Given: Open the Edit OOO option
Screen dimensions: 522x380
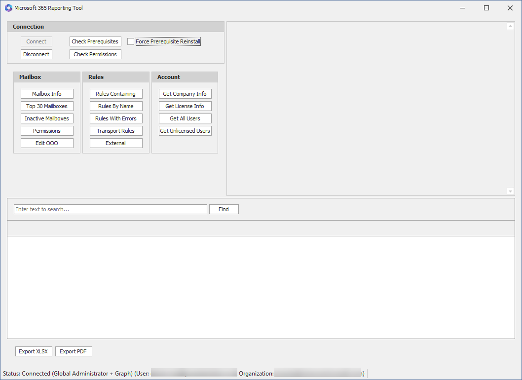Looking at the screenshot, I should click(x=47, y=143).
